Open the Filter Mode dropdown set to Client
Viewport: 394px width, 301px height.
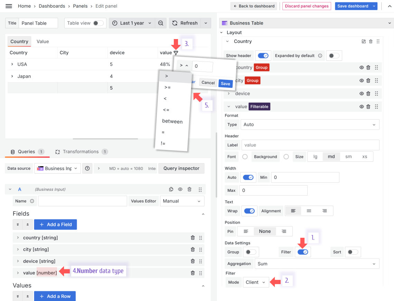tap(256, 282)
